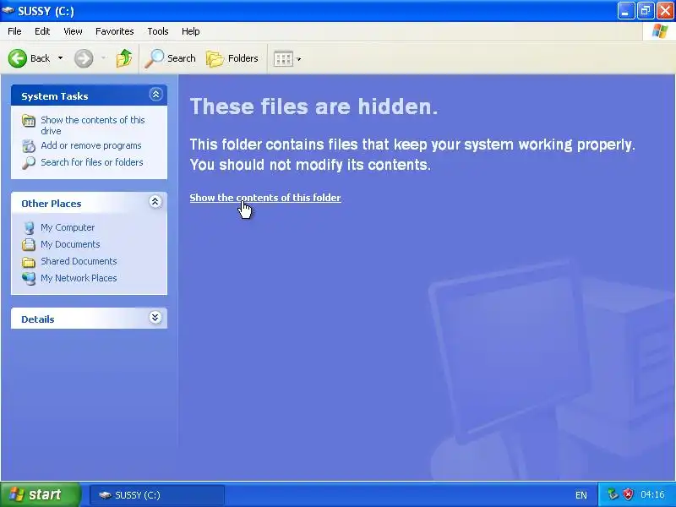Image resolution: width=676 pixels, height=507 pixels.
Task: Open My Computer from Other Places
Action: [x=68, y=227]
